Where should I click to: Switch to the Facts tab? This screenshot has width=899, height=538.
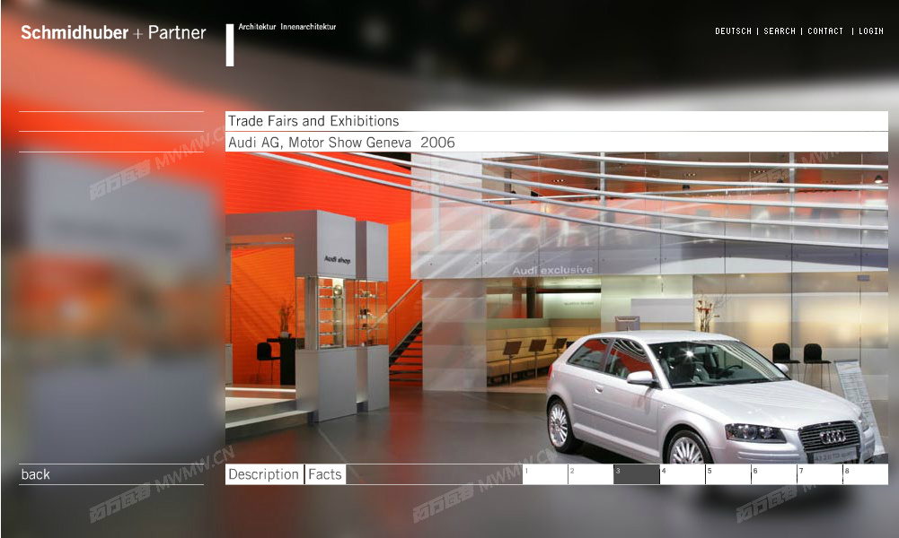tap(325, 474)
